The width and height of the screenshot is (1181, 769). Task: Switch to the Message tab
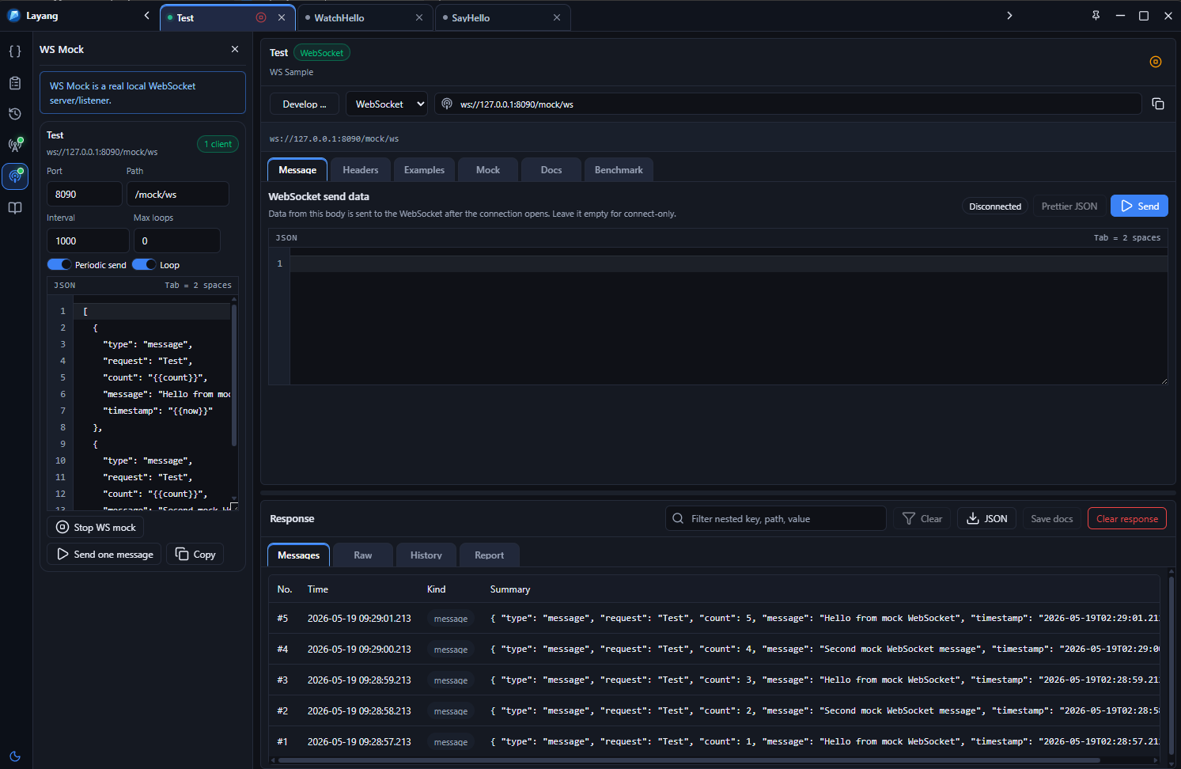(x=297, y=170)
